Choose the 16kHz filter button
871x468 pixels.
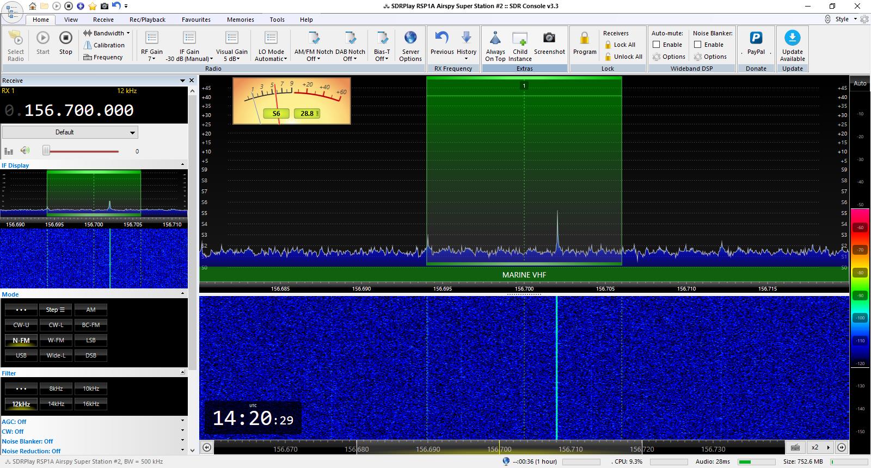91,404
